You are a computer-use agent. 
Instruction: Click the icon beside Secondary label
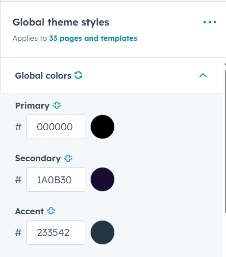tap(68, 158)
